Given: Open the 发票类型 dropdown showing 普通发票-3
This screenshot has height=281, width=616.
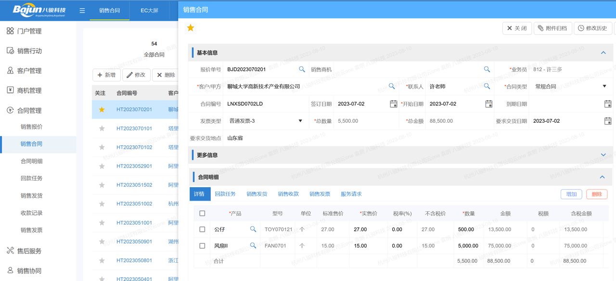Looking at the screenshot, I should 301,121.
